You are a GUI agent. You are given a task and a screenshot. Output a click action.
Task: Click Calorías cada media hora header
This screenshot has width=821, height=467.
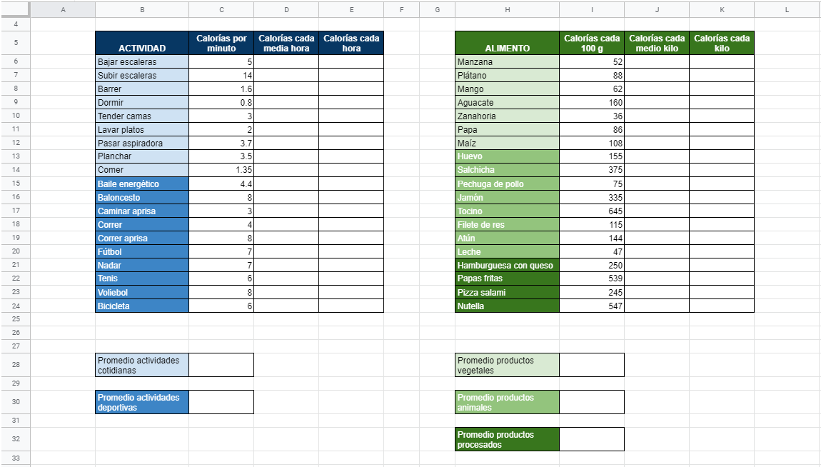click(x=286, y=43)
